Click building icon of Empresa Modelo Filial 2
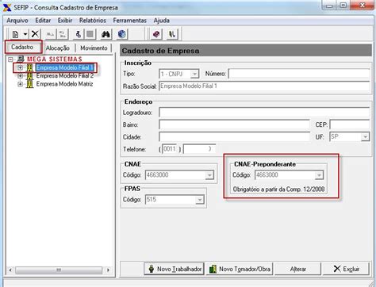376x287 pixels. 30,76
